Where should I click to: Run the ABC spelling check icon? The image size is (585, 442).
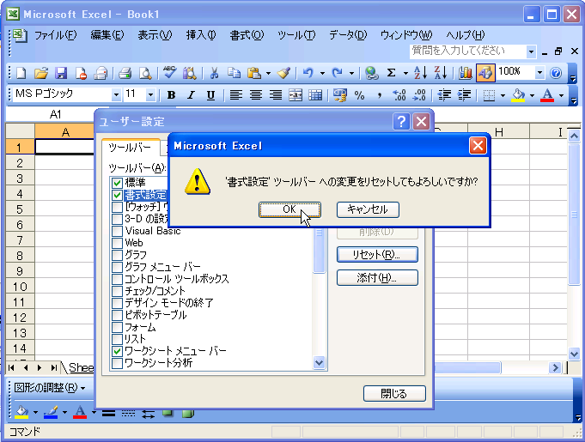pyautogui.click(x=170, y=73)
